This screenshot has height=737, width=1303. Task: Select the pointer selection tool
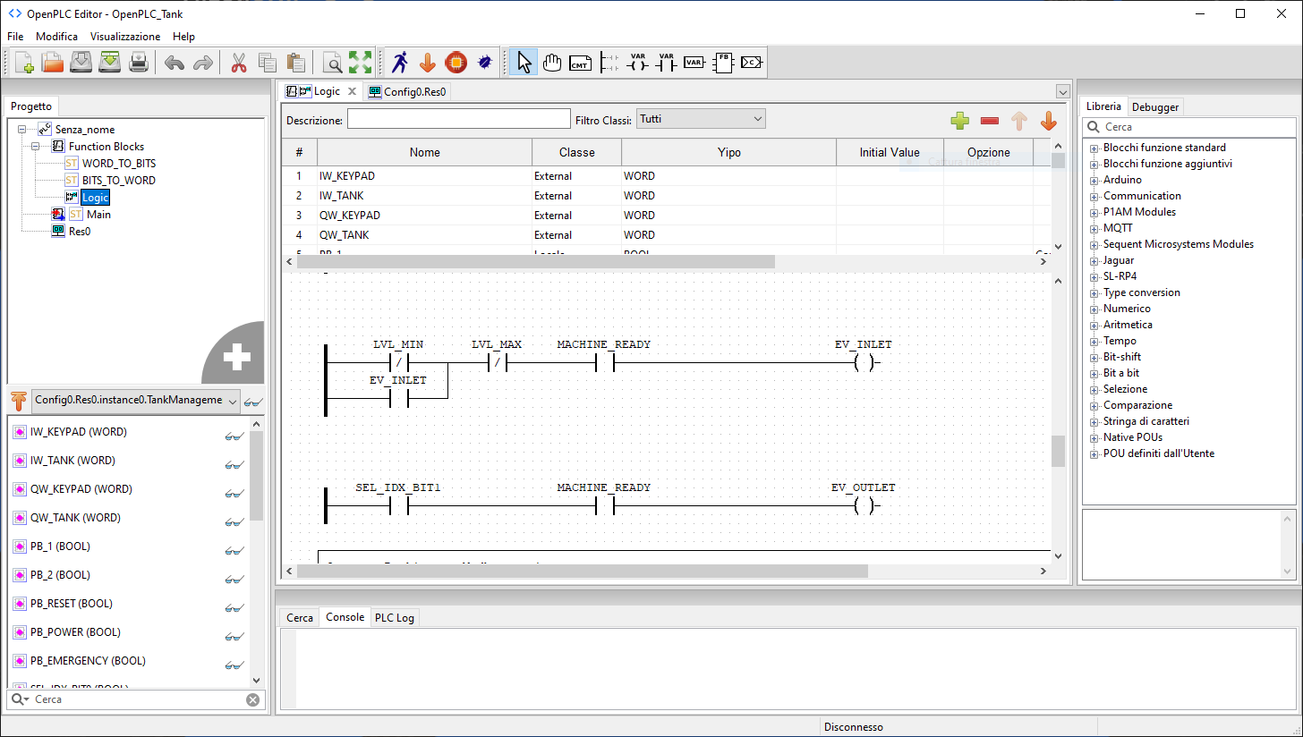click(x=524, y=63)
